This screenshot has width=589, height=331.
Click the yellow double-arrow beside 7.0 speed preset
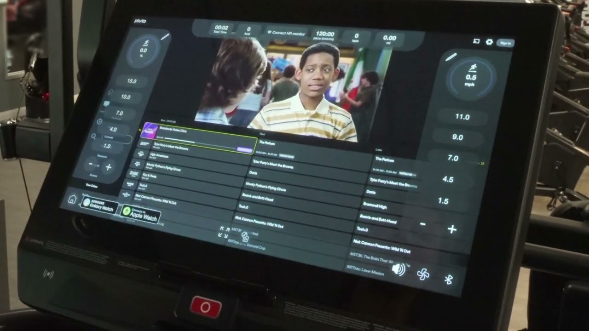[482, 163]
